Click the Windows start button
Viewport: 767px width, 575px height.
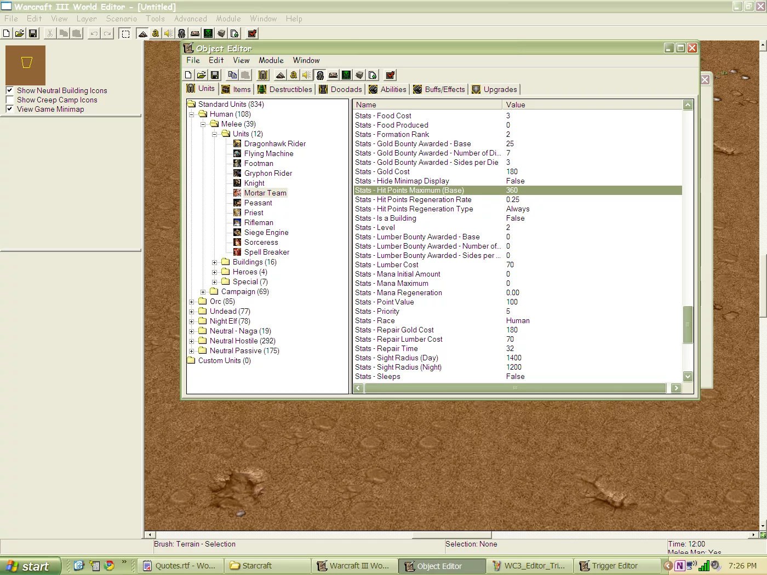pyautogui.click(x=30, y=566)
